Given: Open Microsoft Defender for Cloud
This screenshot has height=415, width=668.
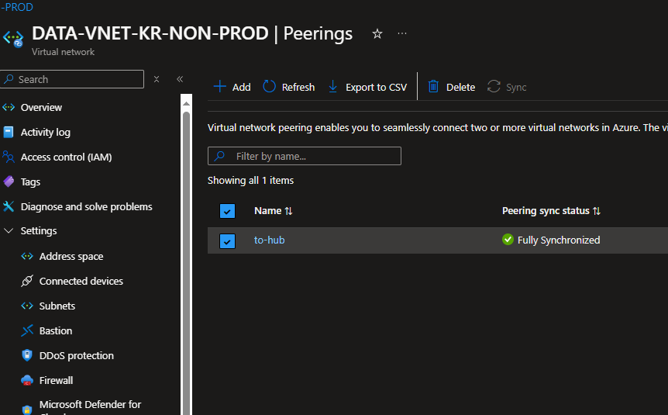Looking at the screenshot, I should coord(90,407).
